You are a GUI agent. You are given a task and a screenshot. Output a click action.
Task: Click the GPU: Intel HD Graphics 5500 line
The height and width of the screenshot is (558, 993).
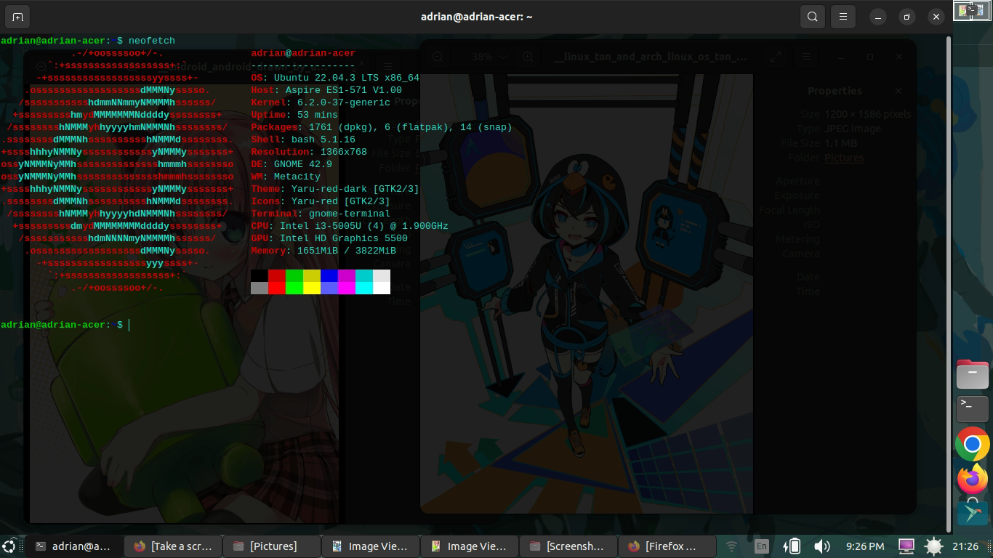click(329, 238)
